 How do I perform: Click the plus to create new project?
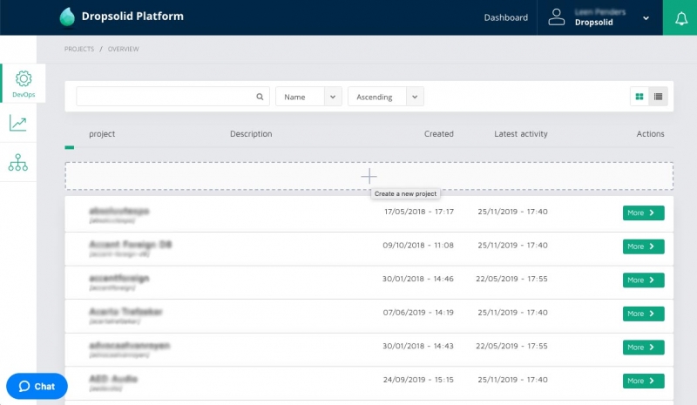coord(369,177)
